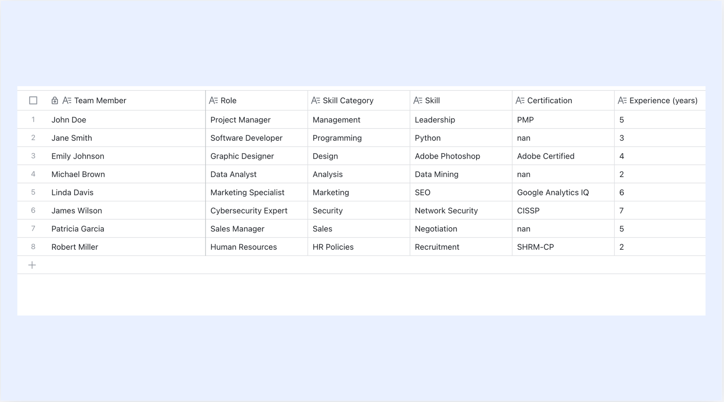Select the Software Developer cell
The width and height of the screenshot is (724, 402).
[x=257, y=138]
